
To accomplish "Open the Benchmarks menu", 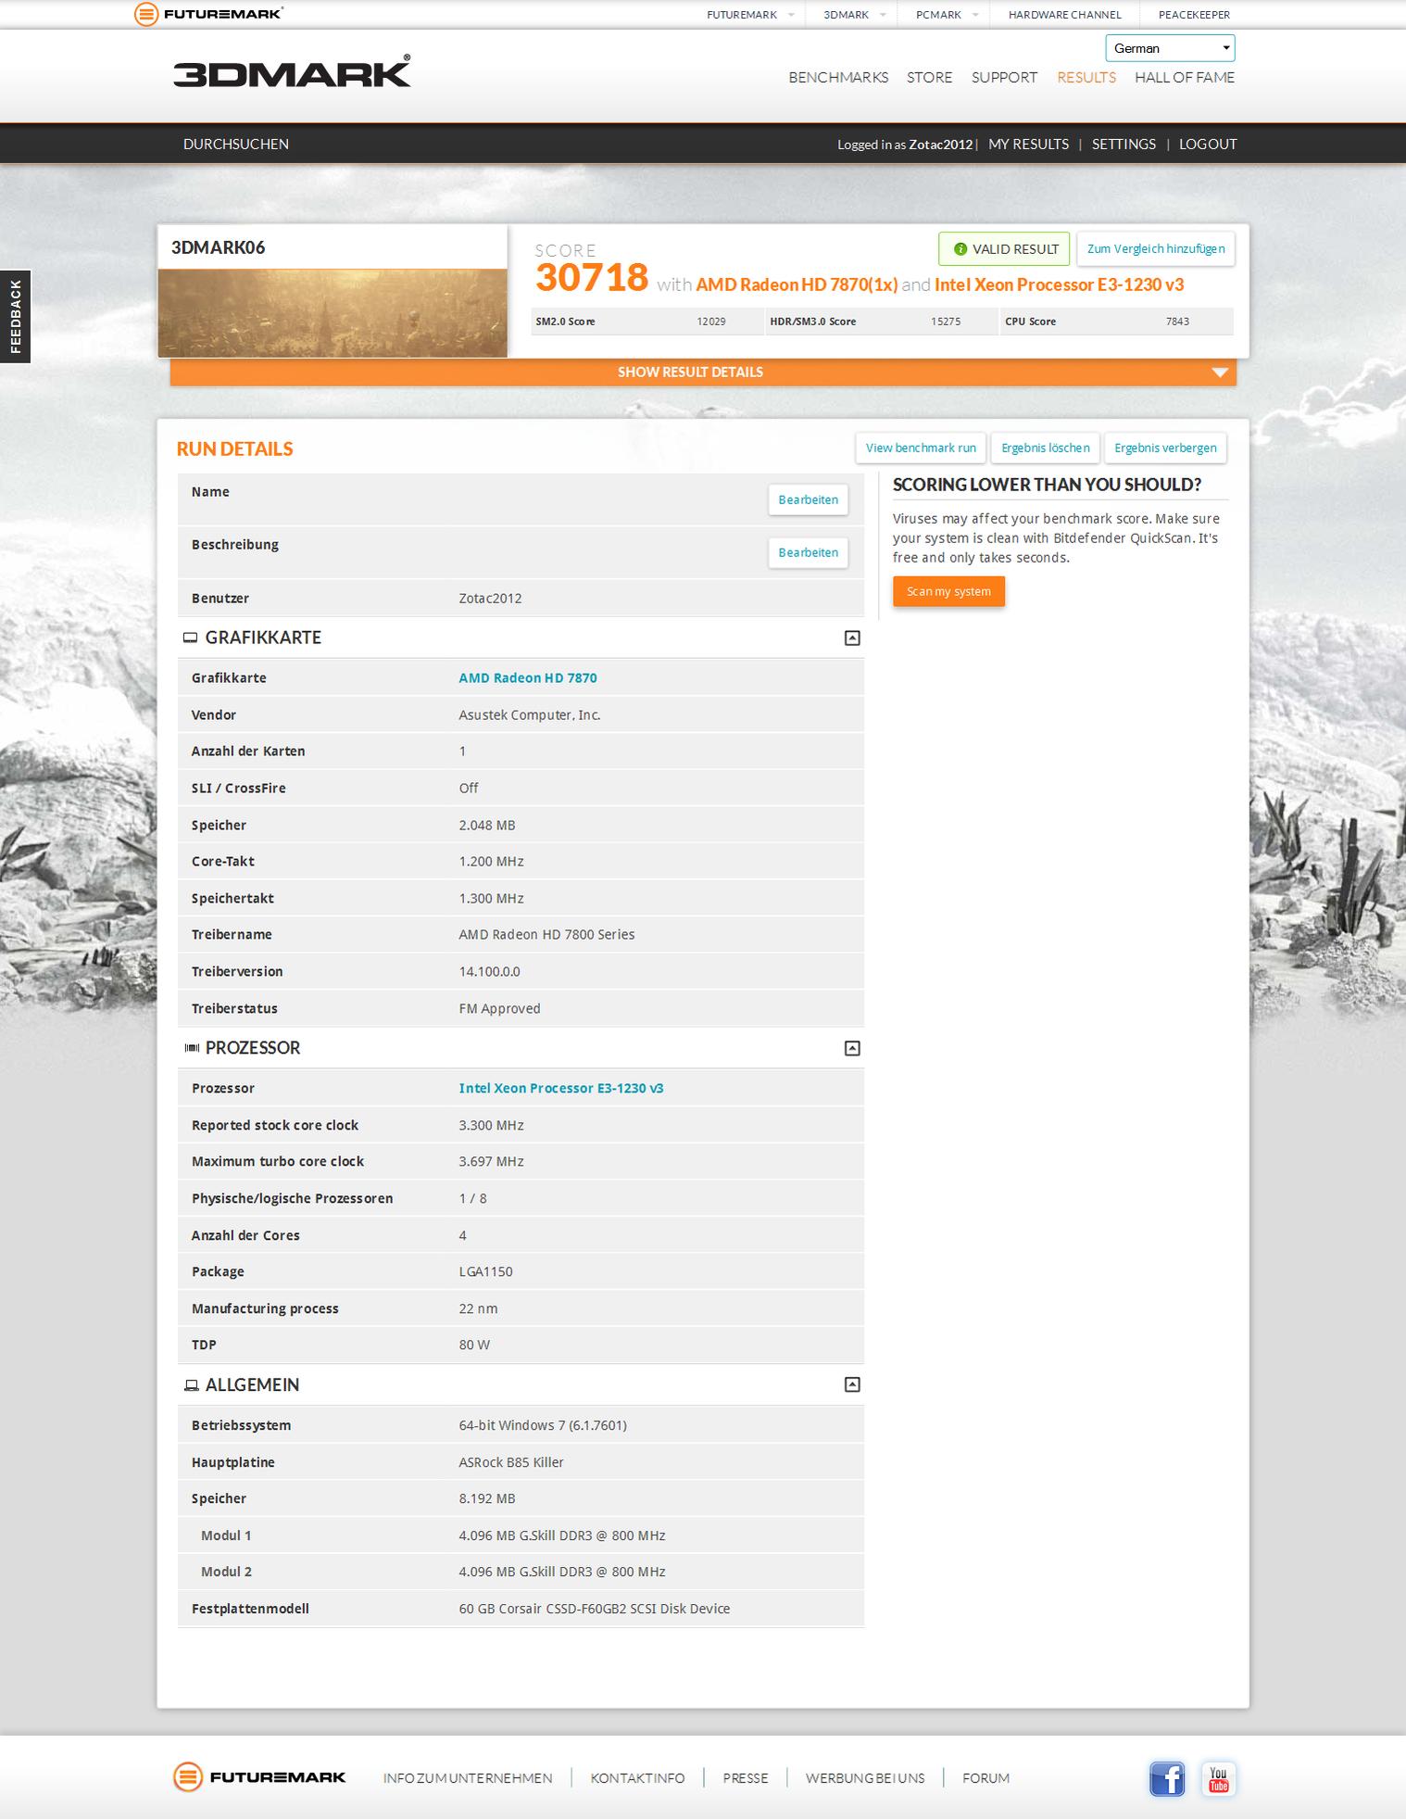I will [838, 77].
